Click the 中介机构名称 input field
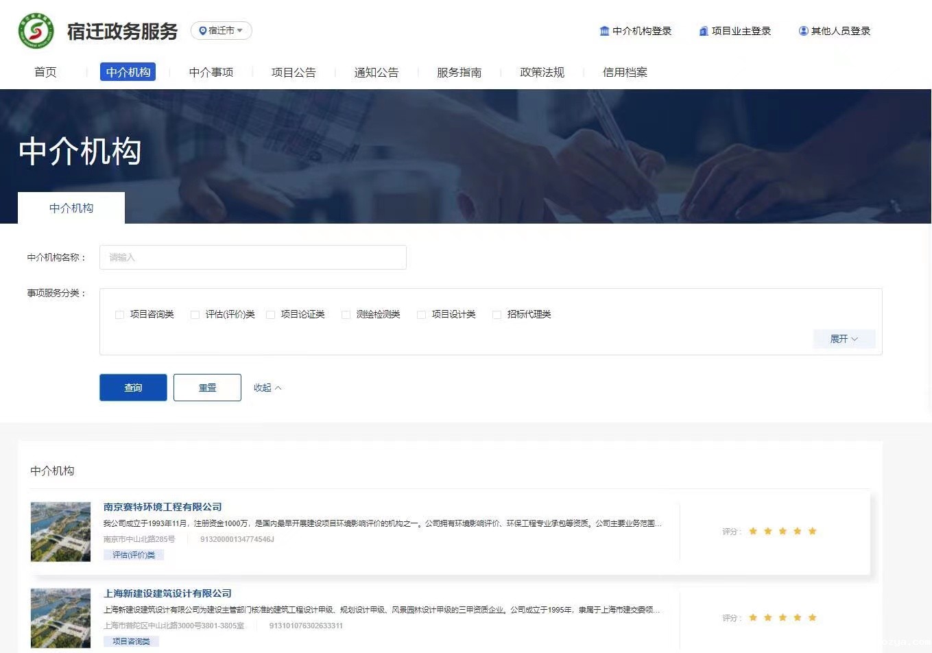932x653 pixels. [x=252, y=257]
